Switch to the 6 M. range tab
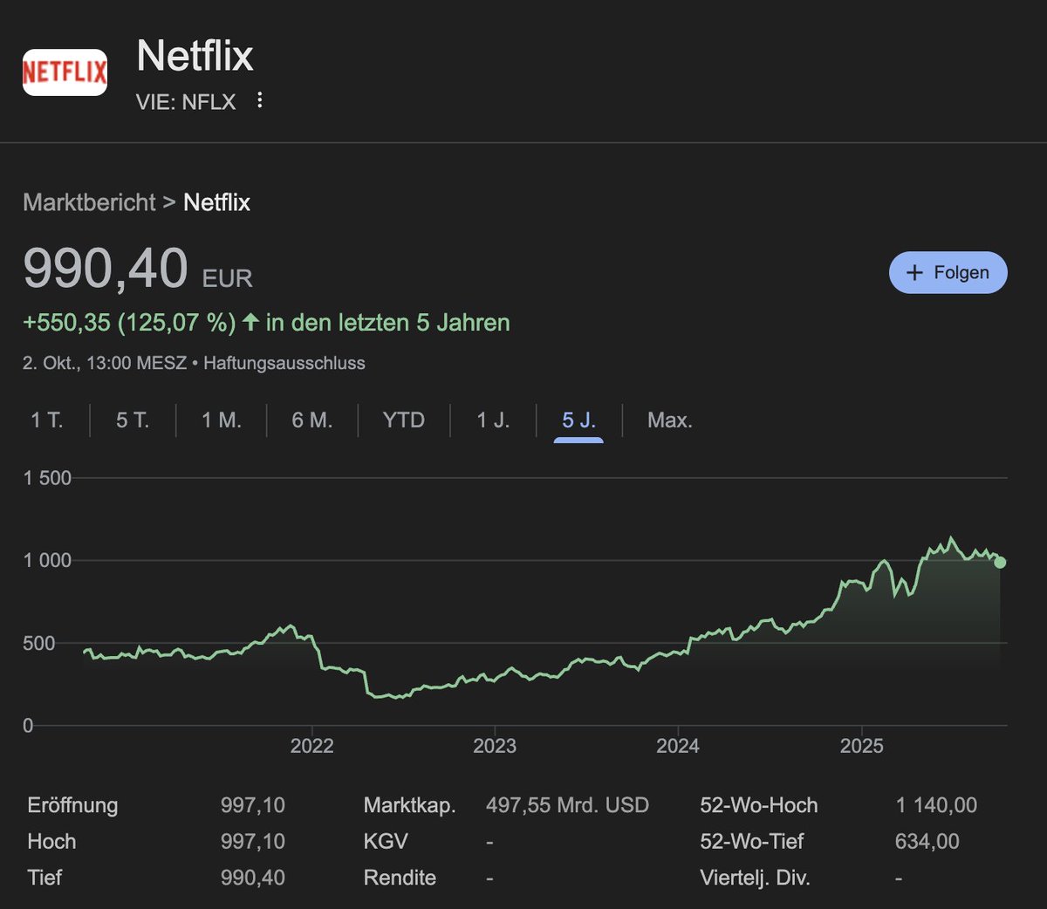1047x909 pixels. pos(312,420)
